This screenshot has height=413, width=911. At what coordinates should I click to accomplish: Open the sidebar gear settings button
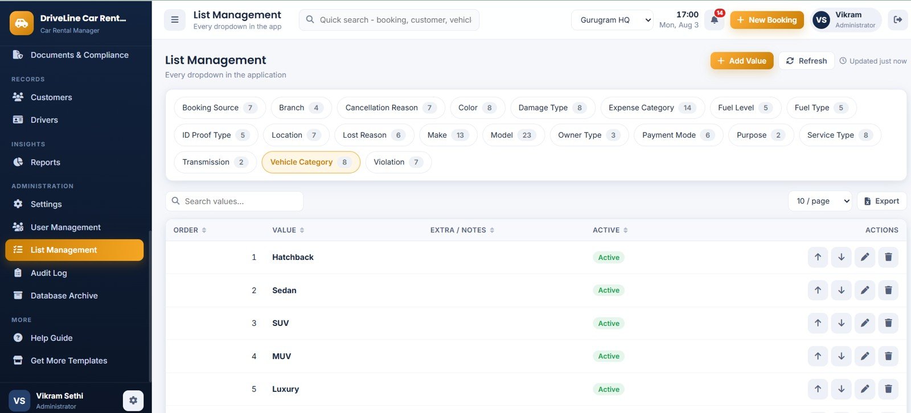133,400
